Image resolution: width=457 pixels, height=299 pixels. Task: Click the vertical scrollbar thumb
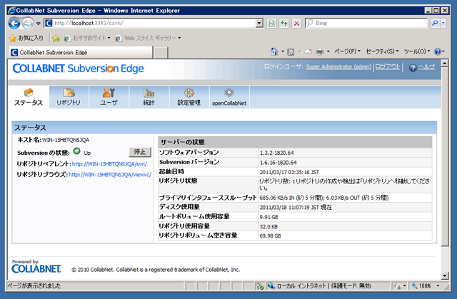point(444,156)
